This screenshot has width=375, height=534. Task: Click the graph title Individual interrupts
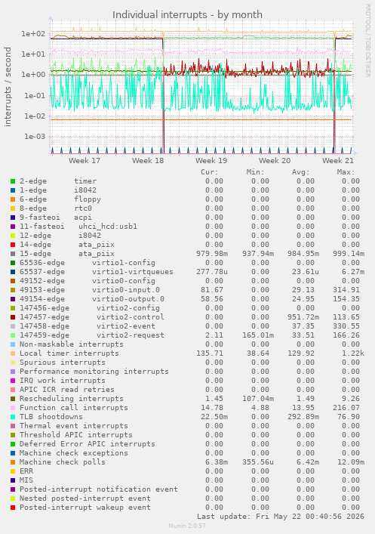pyautogui.click(x=187, y=14)
